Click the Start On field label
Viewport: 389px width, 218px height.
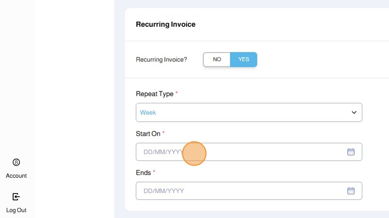pos(148,134)
